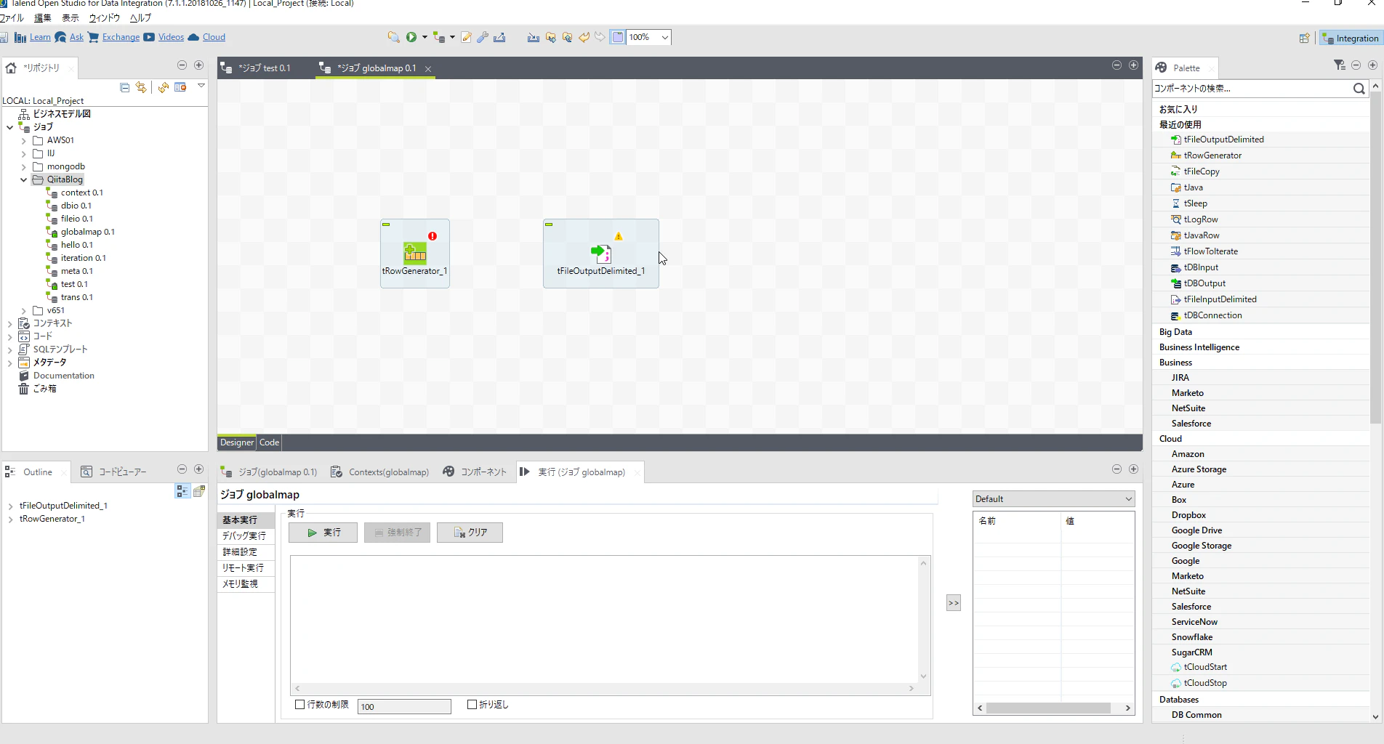Click the クリア clear button

point(470,533)
